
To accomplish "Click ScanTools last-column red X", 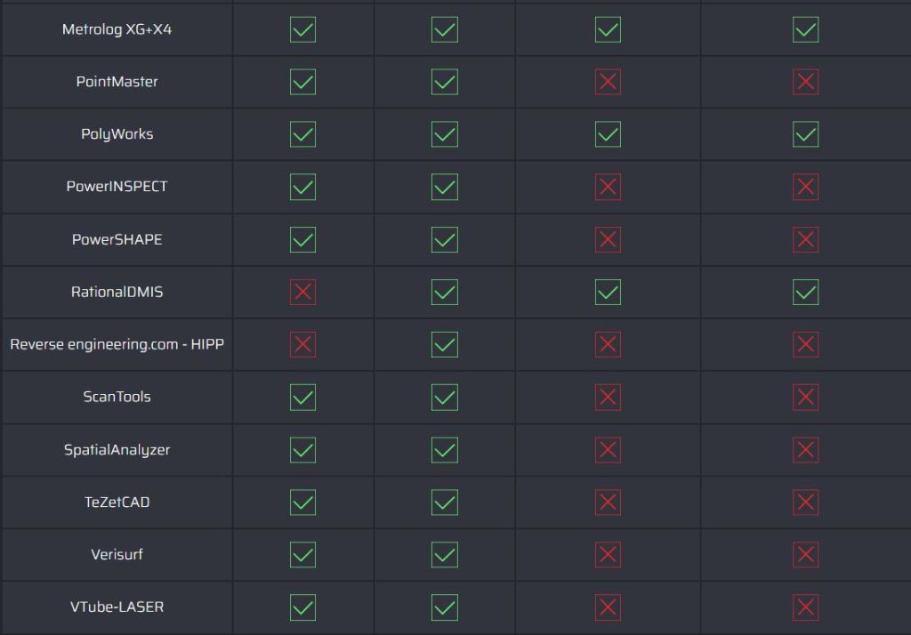I will (806, 398).
